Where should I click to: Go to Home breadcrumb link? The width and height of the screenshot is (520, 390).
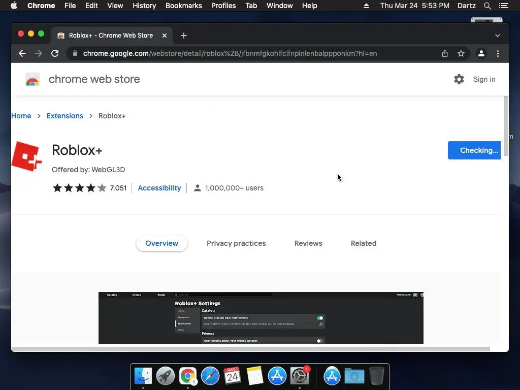[21, 116]
